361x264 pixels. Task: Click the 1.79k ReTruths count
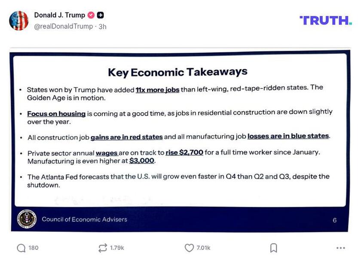117,248
